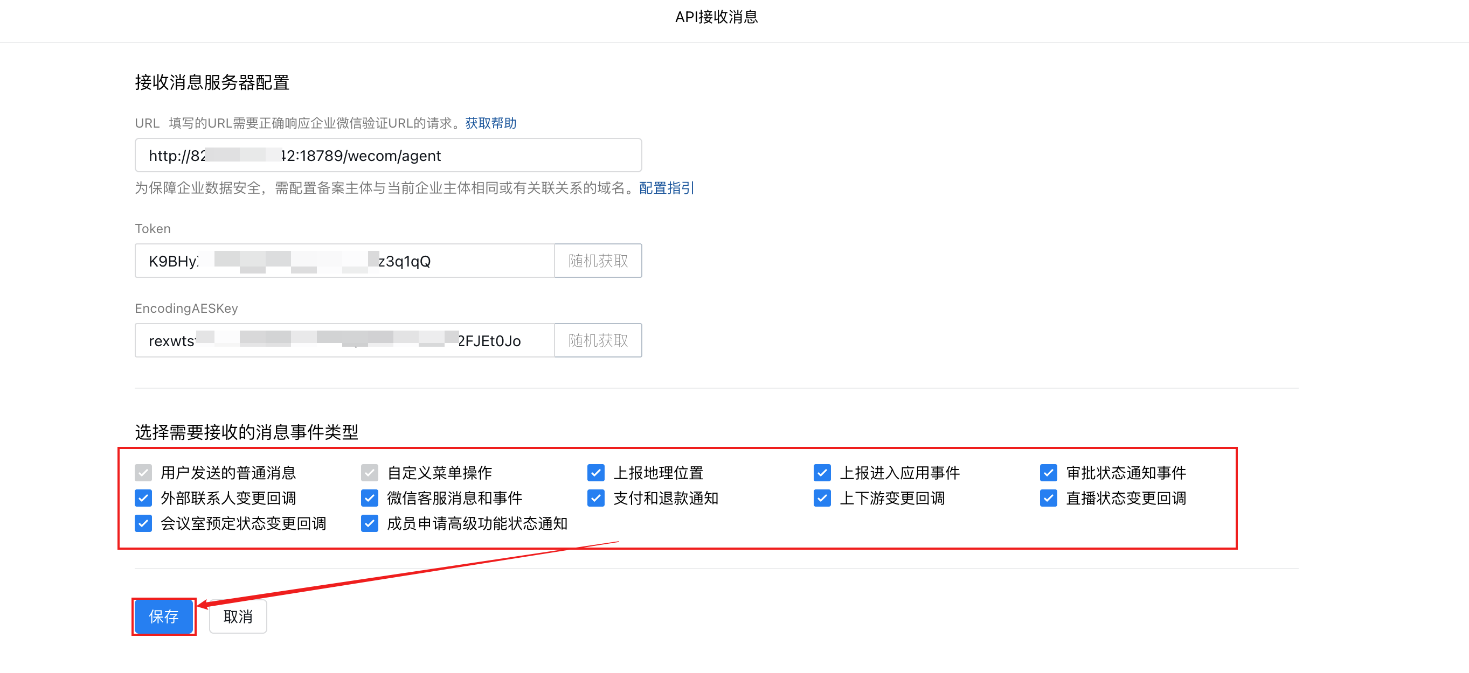Uncheck 直播状态变更回调 checkbox

point(1048,498)
